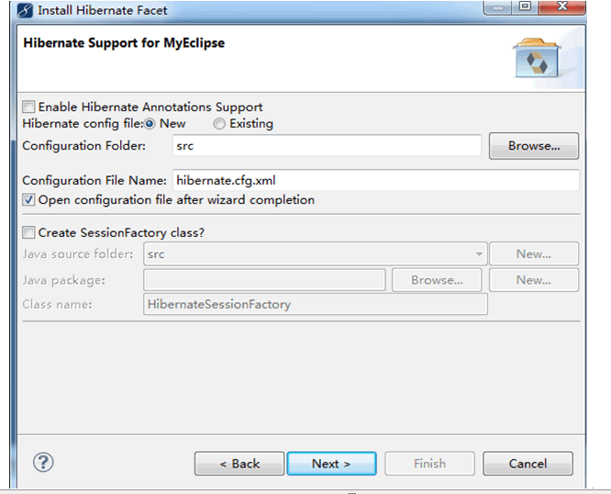The height and width of the screenshot is (494, 611).
Task: Minimize the Install Hibernate Facet dialog
Action: pos(498,6)
